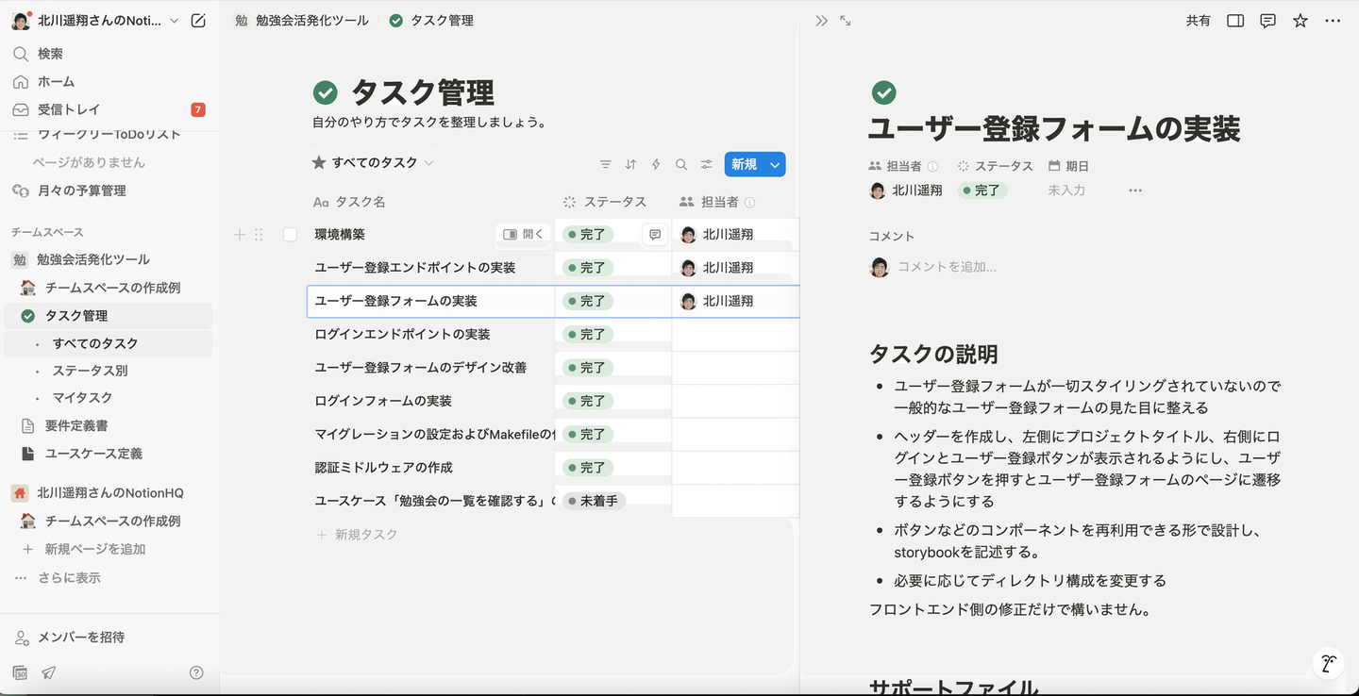
Task: Close the side peek with the double-chevron icon
Action: 821,21
